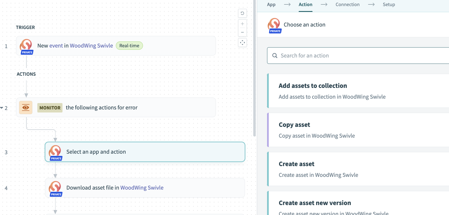449x215 pixels.
Task: Click WoodWing Swivle link in step 4
Action: (x=142, y=188)
